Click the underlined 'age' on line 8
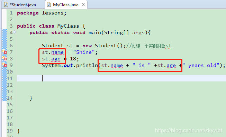226x137 pixels. pos(56,59)
